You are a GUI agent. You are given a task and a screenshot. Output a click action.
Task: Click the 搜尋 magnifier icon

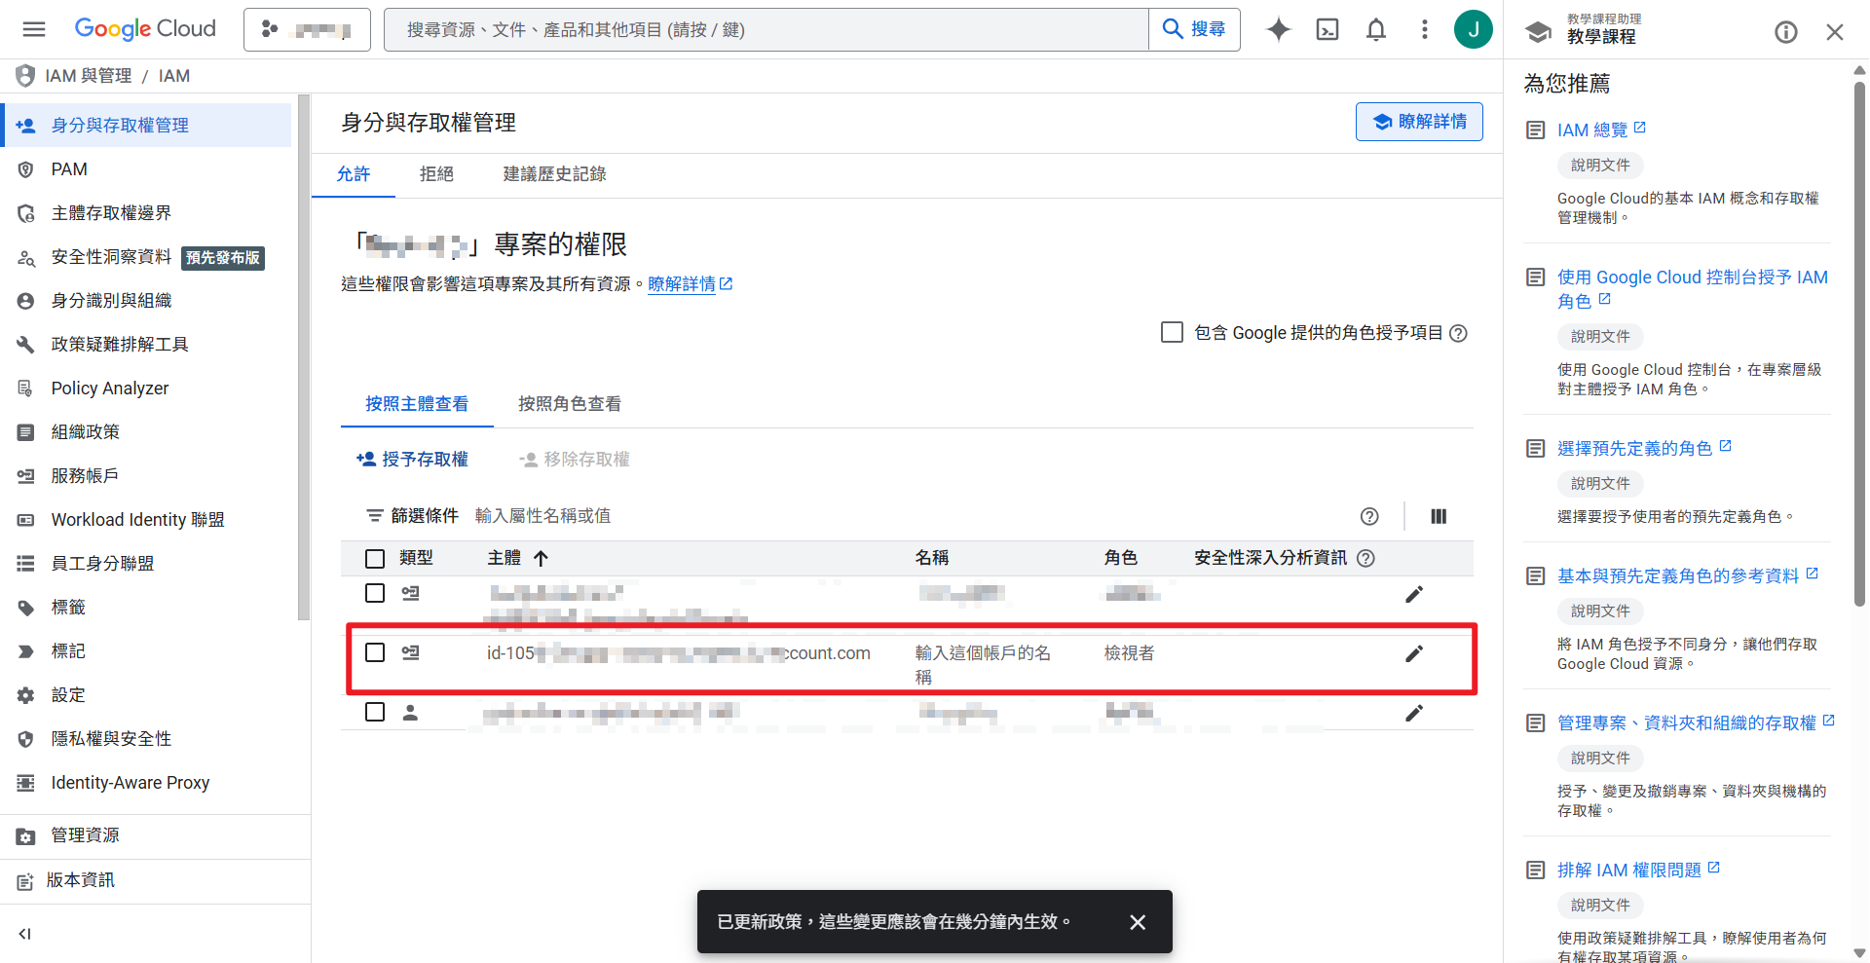1173,29
